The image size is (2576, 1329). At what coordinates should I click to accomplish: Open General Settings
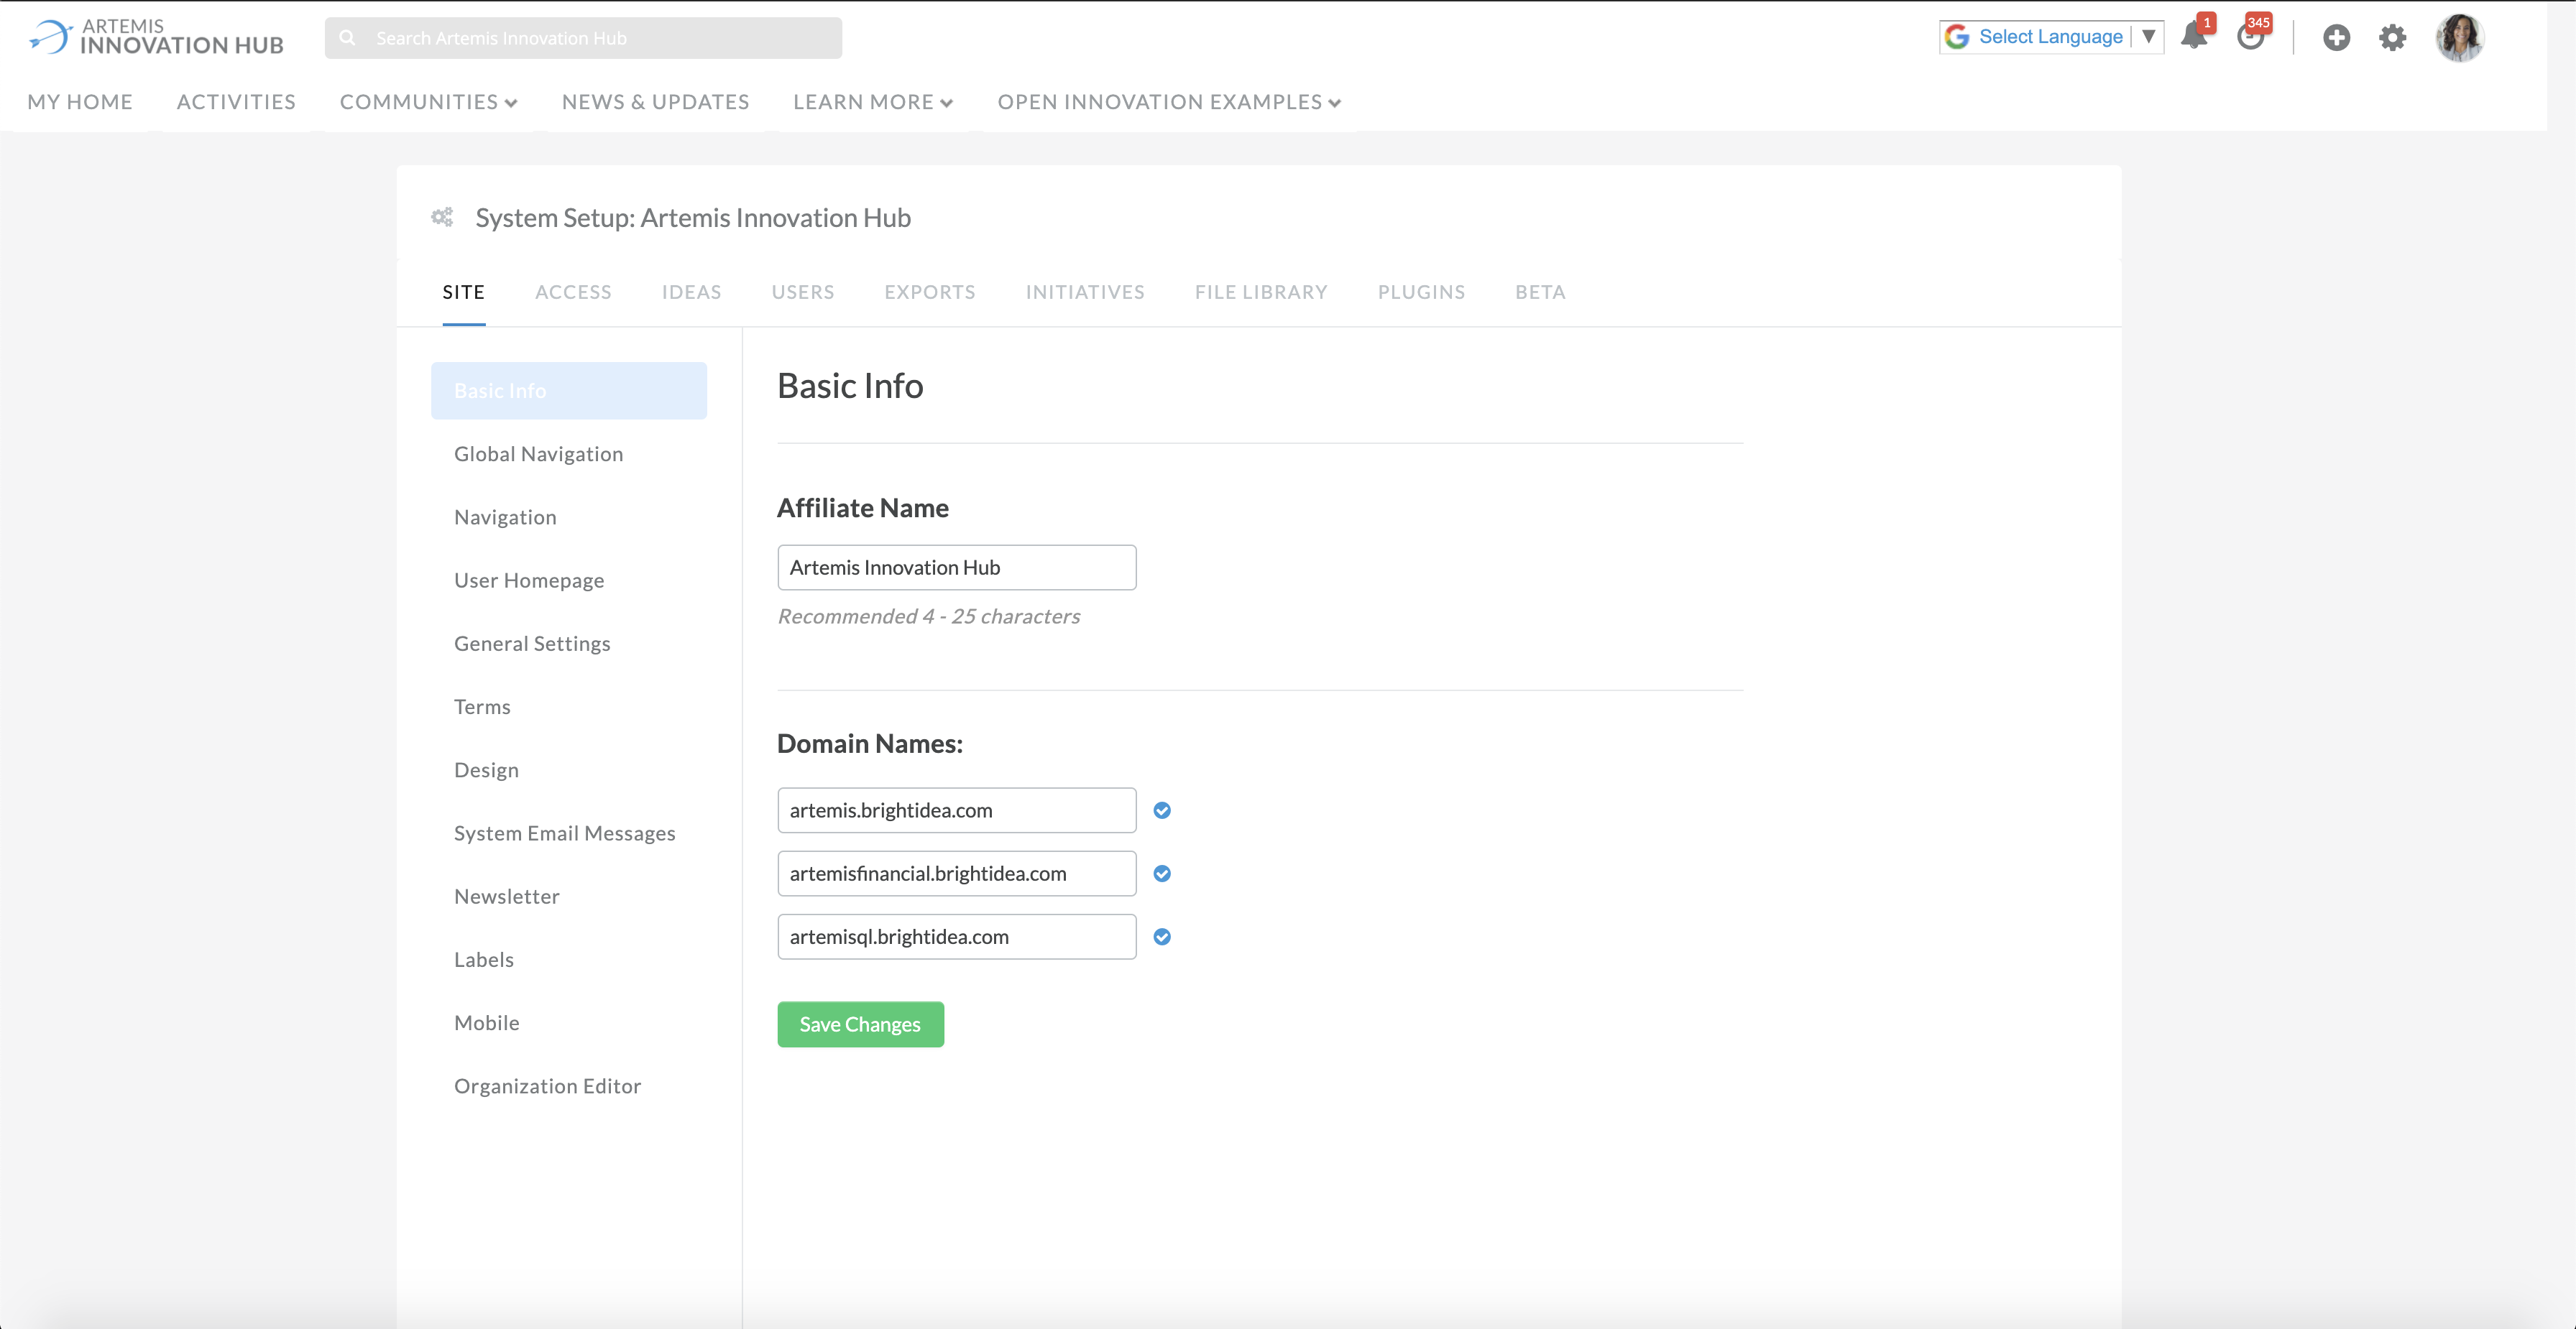(532, 644)
